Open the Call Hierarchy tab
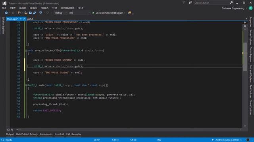 [73, 134]
